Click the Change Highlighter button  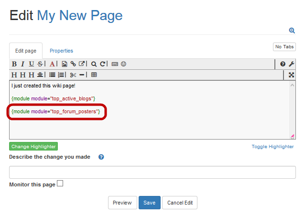point(33,147)
